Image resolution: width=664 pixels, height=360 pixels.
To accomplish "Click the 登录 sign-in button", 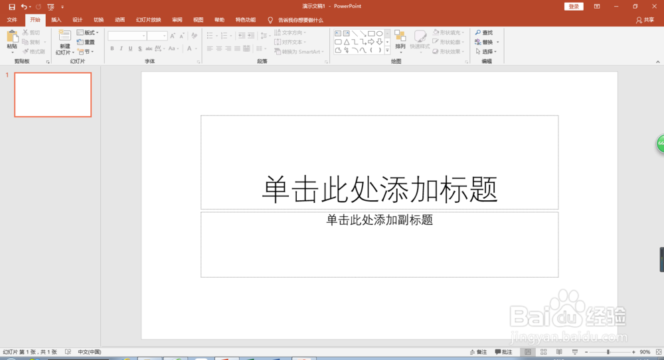I will click(574, 7).
